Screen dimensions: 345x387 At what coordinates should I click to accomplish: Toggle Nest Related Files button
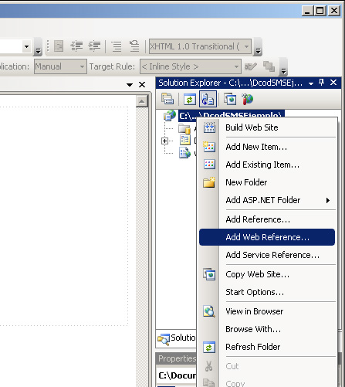pyautogui.click(x=208, y=99)
